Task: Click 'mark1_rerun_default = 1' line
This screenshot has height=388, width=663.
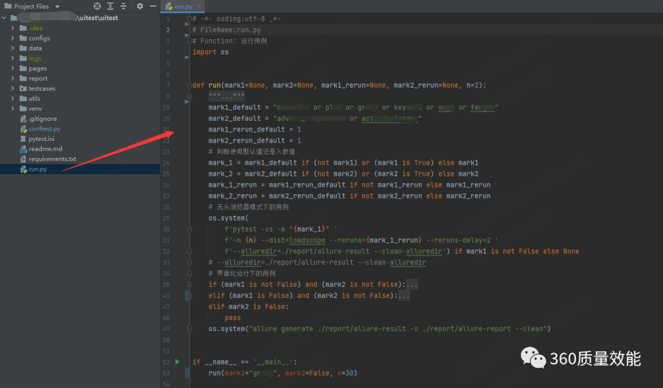Action: pos(255,129)
